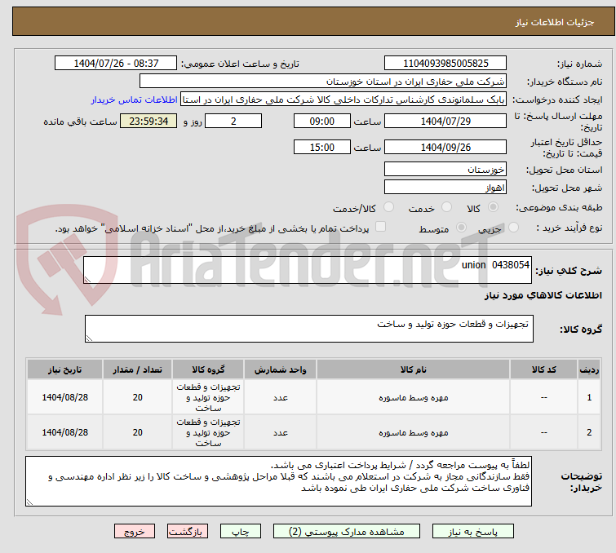Click delivery province field خوزستان
Viewport: 616px width, 553px height.
coord(445,170)
